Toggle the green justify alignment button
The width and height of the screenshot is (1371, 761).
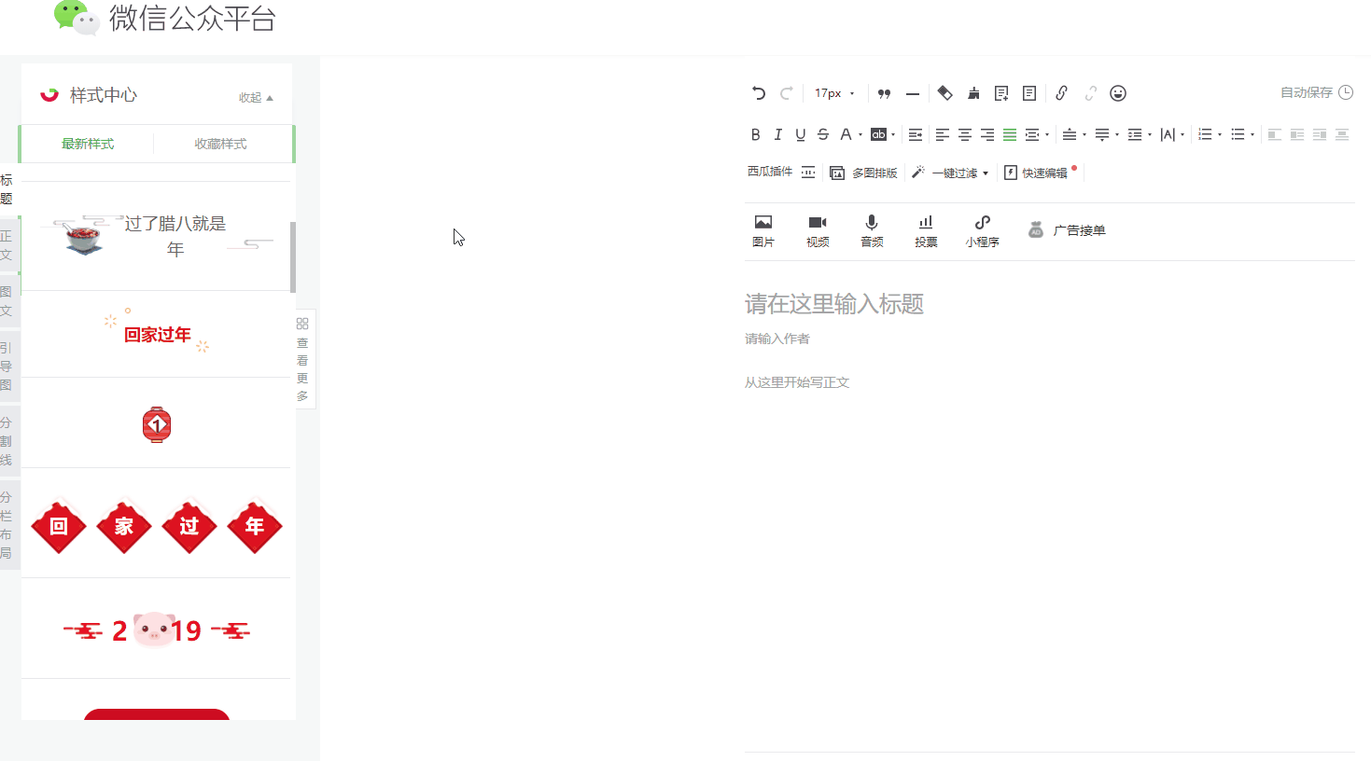coord(1009,135)
